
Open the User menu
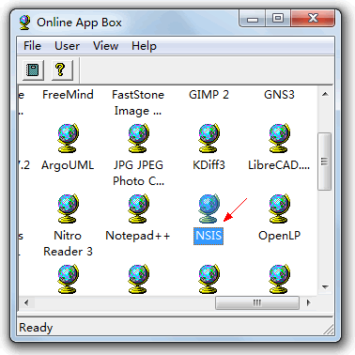point(67,46)
